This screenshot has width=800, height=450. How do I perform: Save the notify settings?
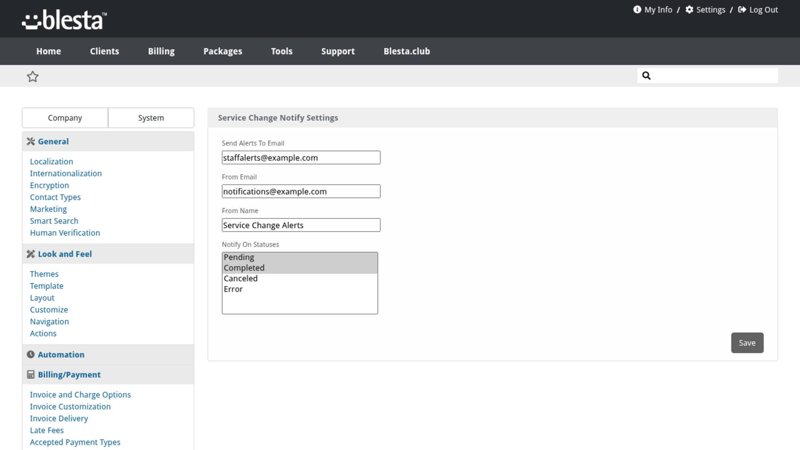[x=747, y=343]
